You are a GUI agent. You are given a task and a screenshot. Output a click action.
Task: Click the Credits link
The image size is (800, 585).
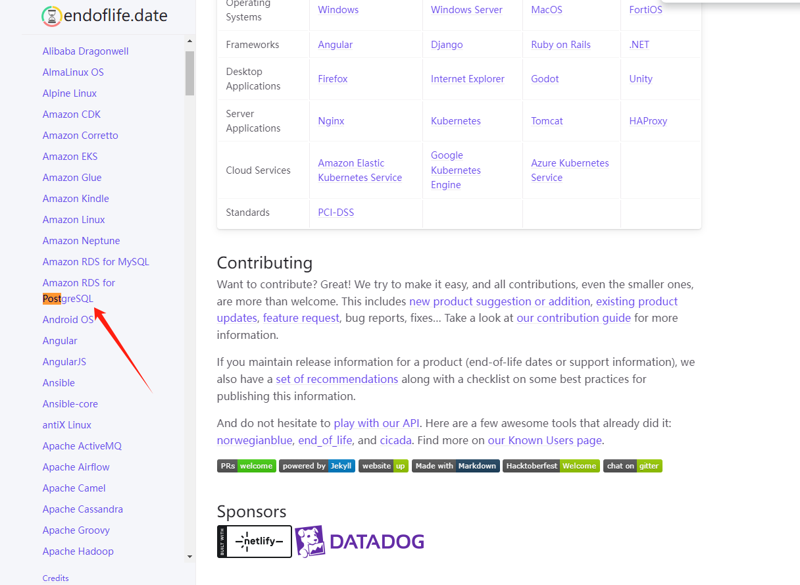56,578
